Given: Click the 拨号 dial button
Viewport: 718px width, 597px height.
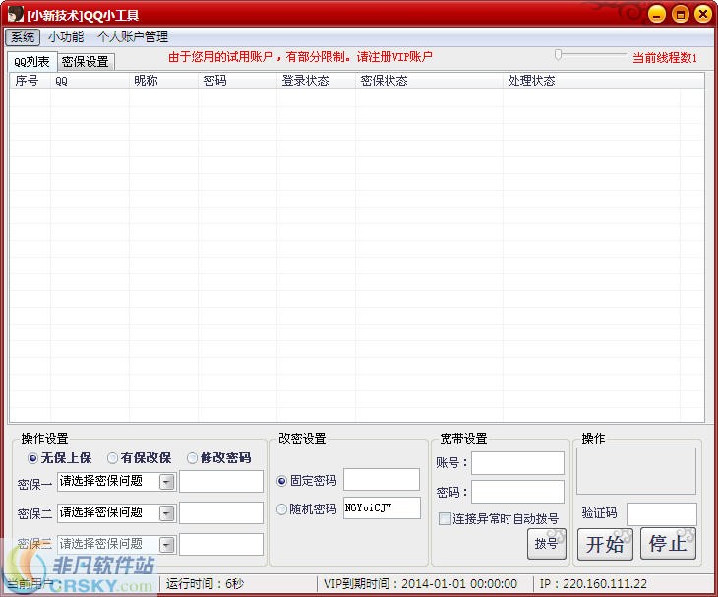Looking at the screenshot, I should point(547,544).
